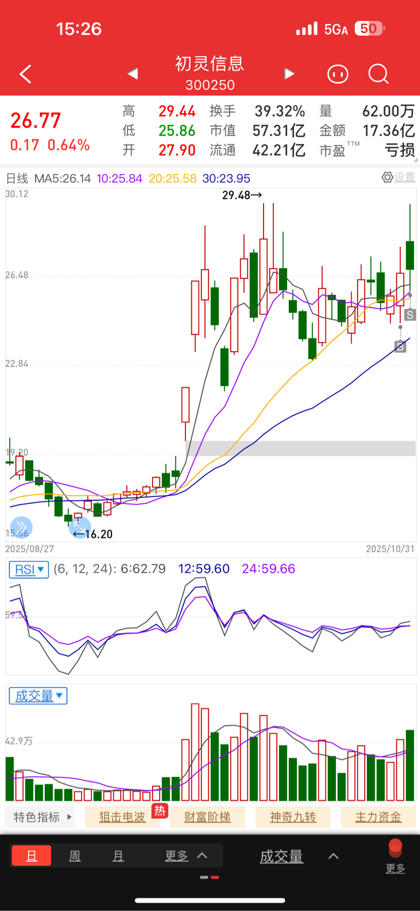Viewport: 420px width, 911px height.
Task: Tap the 2025/10/31 date label
Action: (390, 549)
